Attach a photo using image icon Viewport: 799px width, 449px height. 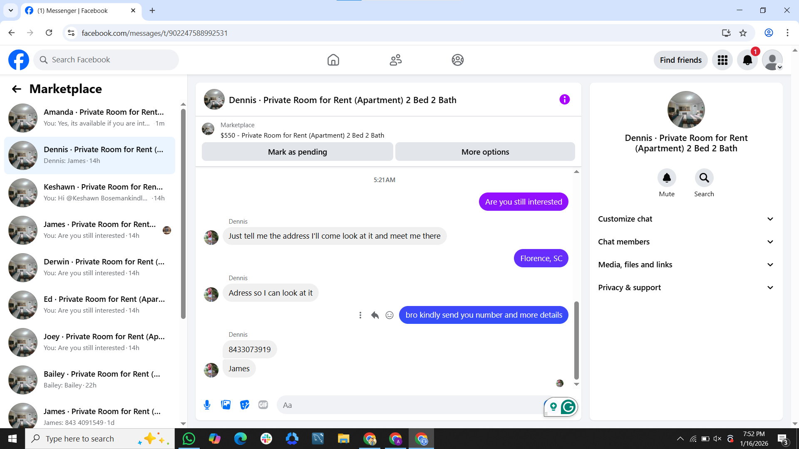pos(226,405)
